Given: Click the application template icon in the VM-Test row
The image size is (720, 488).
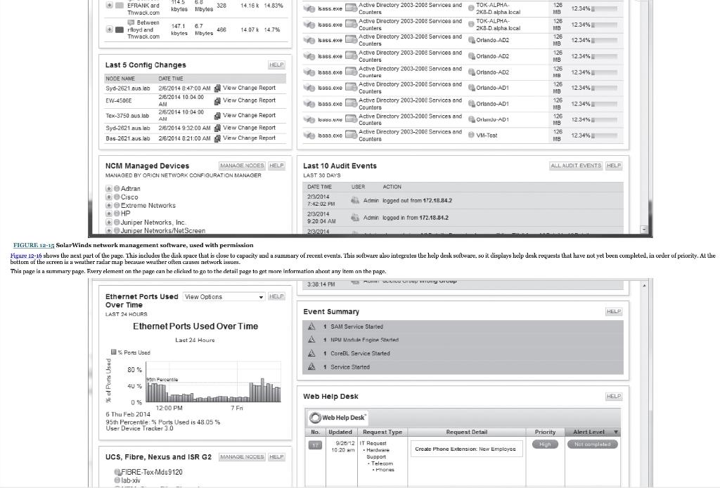Looking at the screenshot, I should point(352,135).
